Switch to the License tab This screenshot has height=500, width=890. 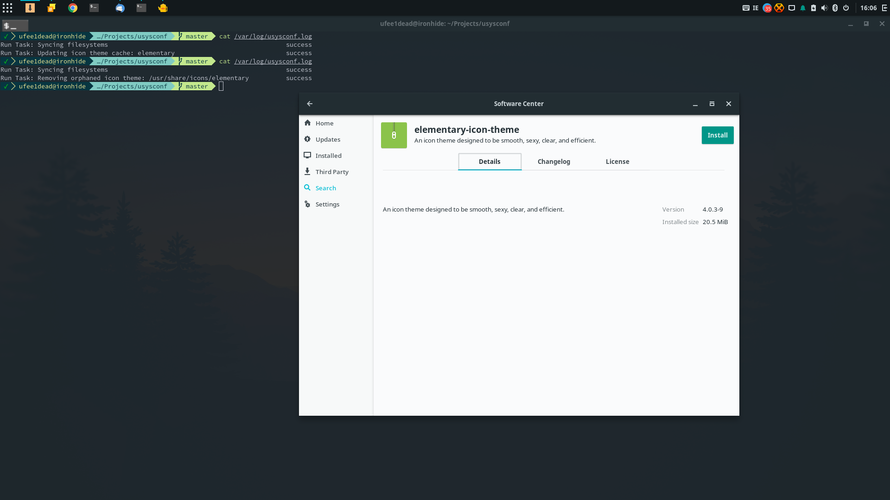(x=617, y=162)
